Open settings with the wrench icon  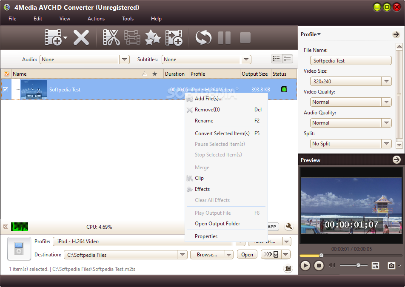point(289,227)
